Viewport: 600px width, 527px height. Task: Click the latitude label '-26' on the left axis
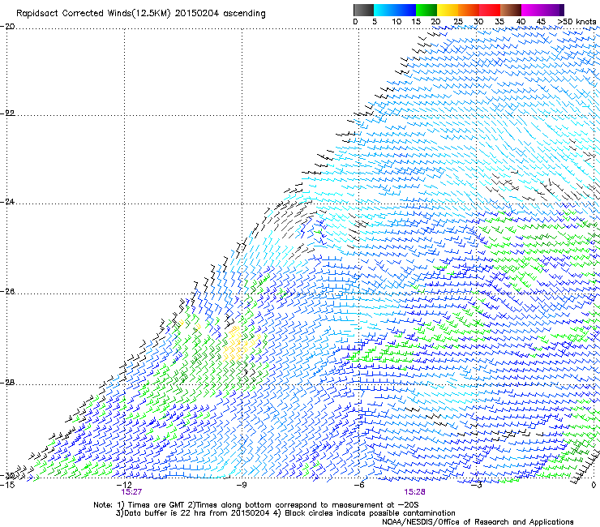point(7,292)
